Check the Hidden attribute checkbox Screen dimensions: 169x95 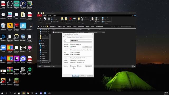click(x=78, y=66)
